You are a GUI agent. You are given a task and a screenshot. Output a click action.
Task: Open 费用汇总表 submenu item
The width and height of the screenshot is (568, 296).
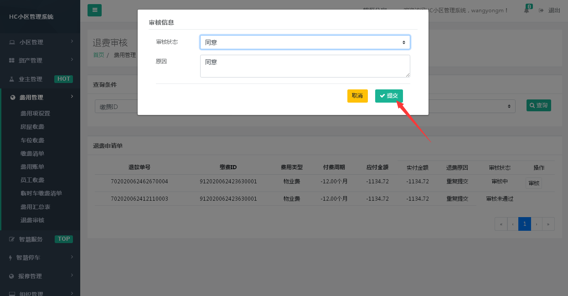[35, 207]
